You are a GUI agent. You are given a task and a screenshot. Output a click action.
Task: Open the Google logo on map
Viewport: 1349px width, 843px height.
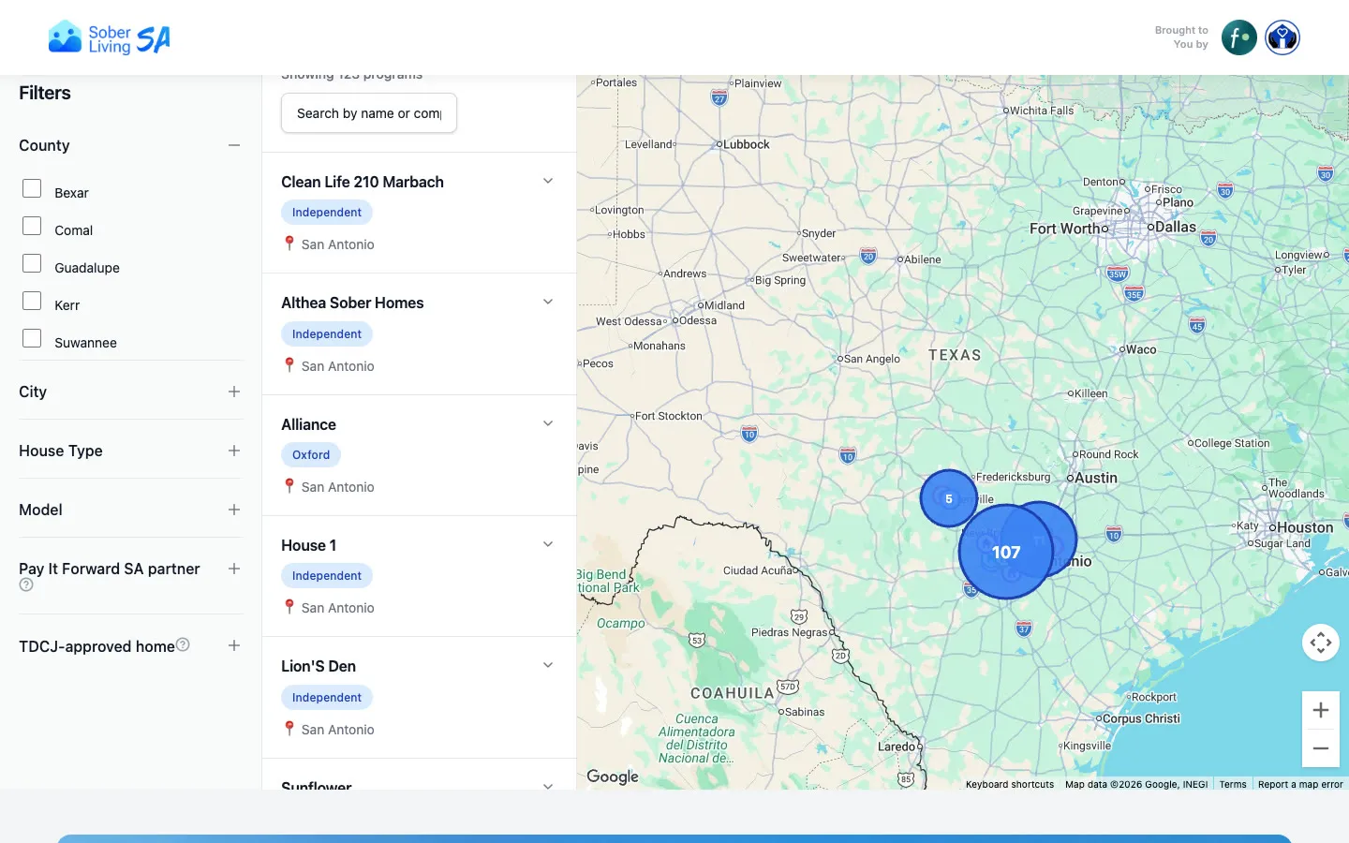tap(613, 776)
